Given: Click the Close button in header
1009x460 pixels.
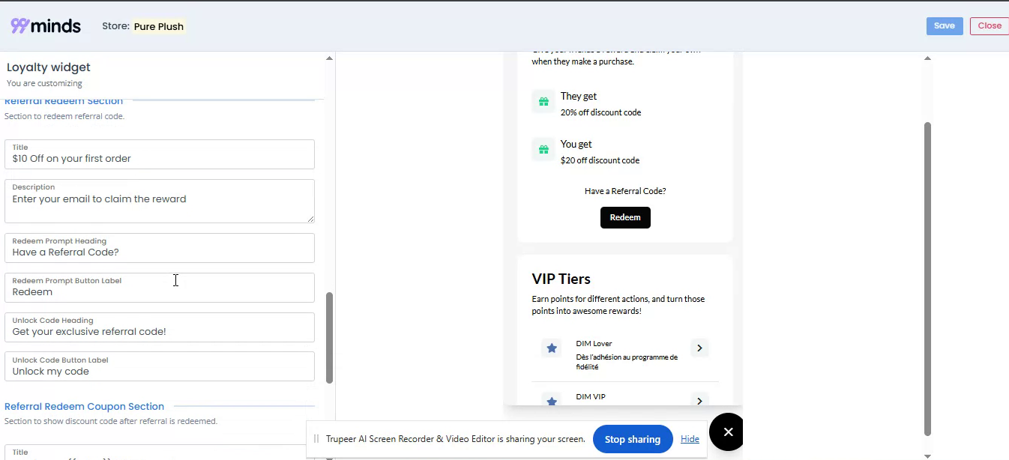Looking at the screenshot, I should (990, 25).
